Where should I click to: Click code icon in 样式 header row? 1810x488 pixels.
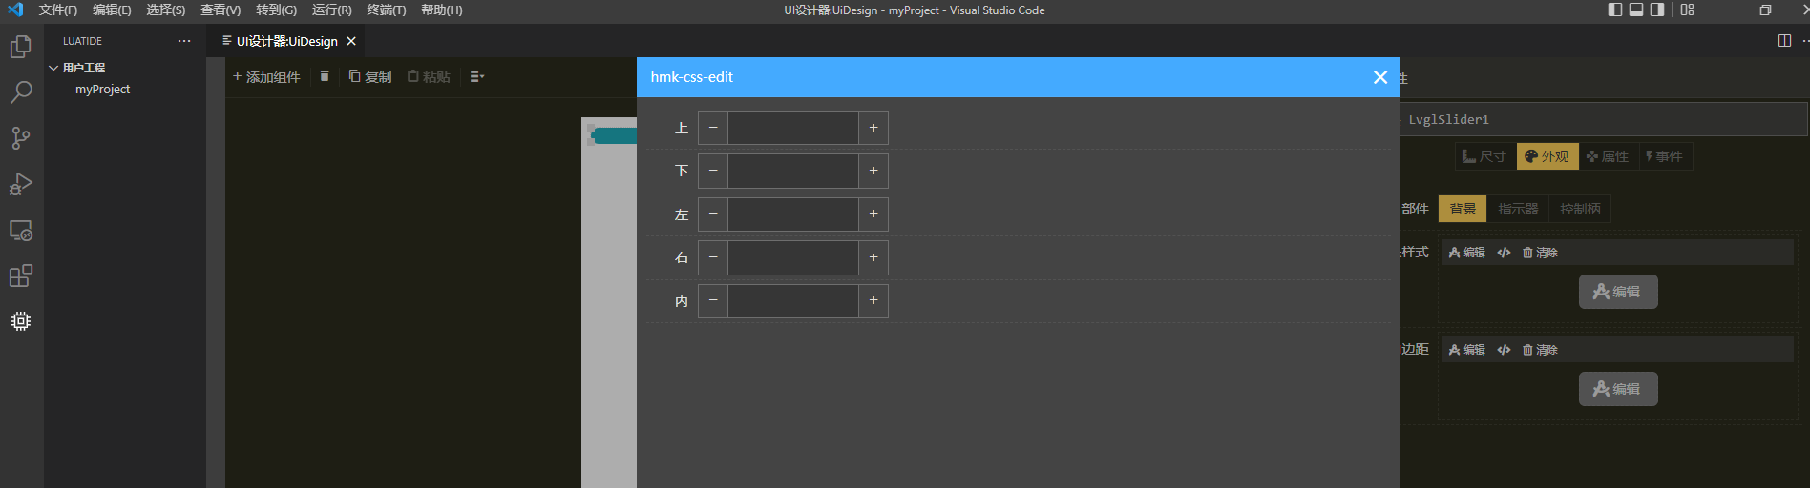1505,253
